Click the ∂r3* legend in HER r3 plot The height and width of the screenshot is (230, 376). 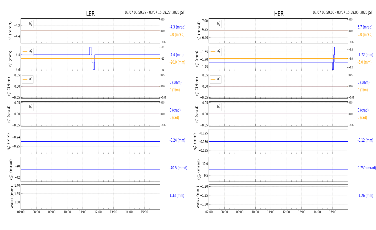[x=216, y=79]
